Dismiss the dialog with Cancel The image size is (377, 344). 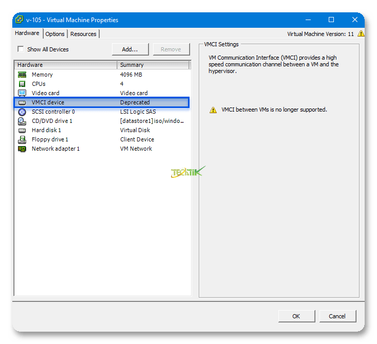(337, 316)
